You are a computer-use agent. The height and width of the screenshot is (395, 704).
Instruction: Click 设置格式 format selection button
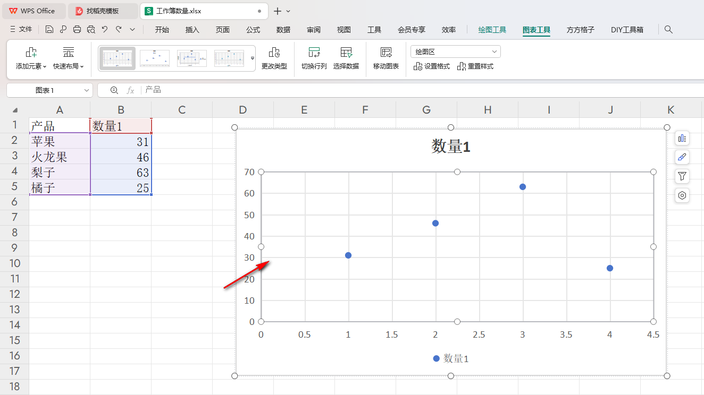tap(432, 66)
